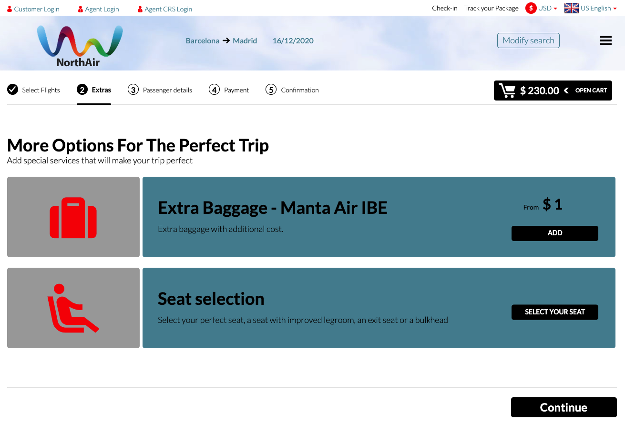Click the Select Flights checkmark icon
Viewport: 625px width, 433px height.
12,90
